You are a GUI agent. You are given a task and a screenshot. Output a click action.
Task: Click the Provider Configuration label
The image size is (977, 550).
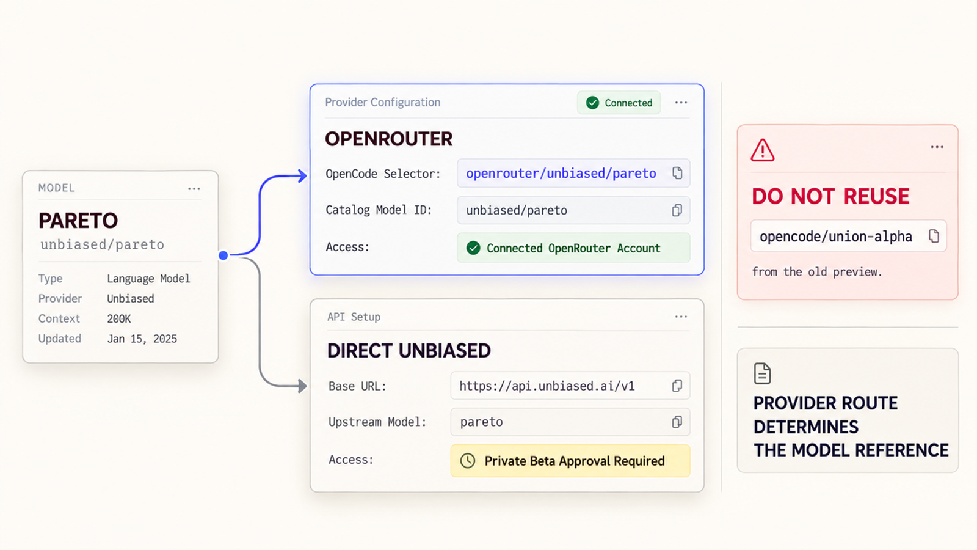click(x=383, y=102)
